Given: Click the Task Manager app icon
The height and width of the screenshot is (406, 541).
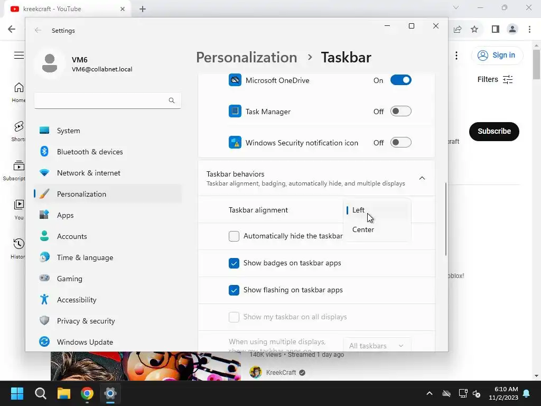Looking at the screenshot, I should pyautogui.click(x=235, y=111).
